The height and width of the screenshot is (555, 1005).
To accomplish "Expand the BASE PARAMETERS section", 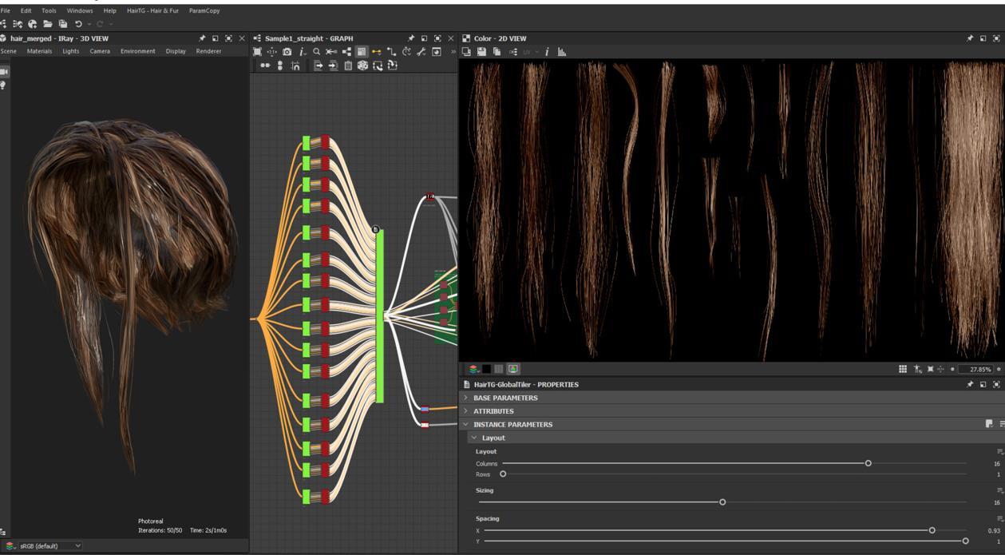I will pyautogui.click(x=504, y=398).
